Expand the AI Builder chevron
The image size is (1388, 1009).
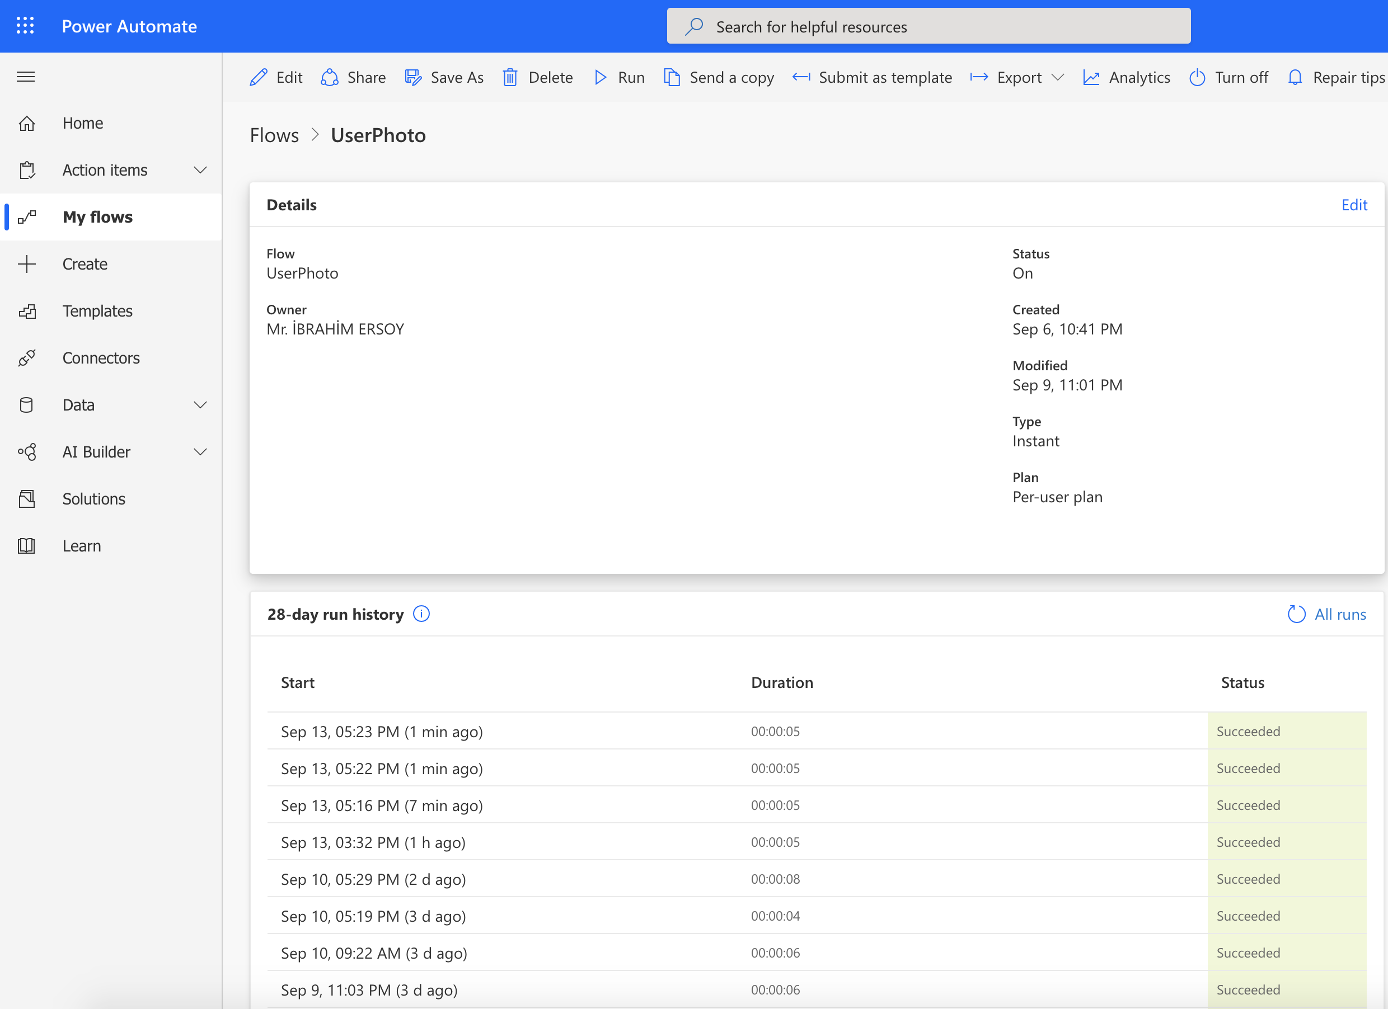pyautogui.click(x=200, y=452)
